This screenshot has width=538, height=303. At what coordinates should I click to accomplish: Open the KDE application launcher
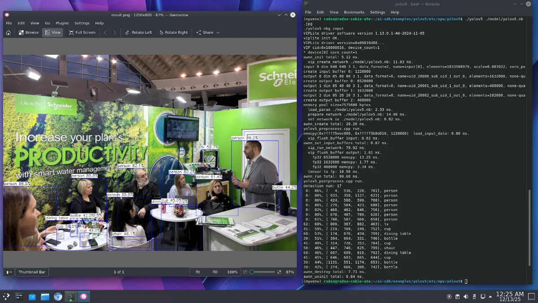(6, 296)
